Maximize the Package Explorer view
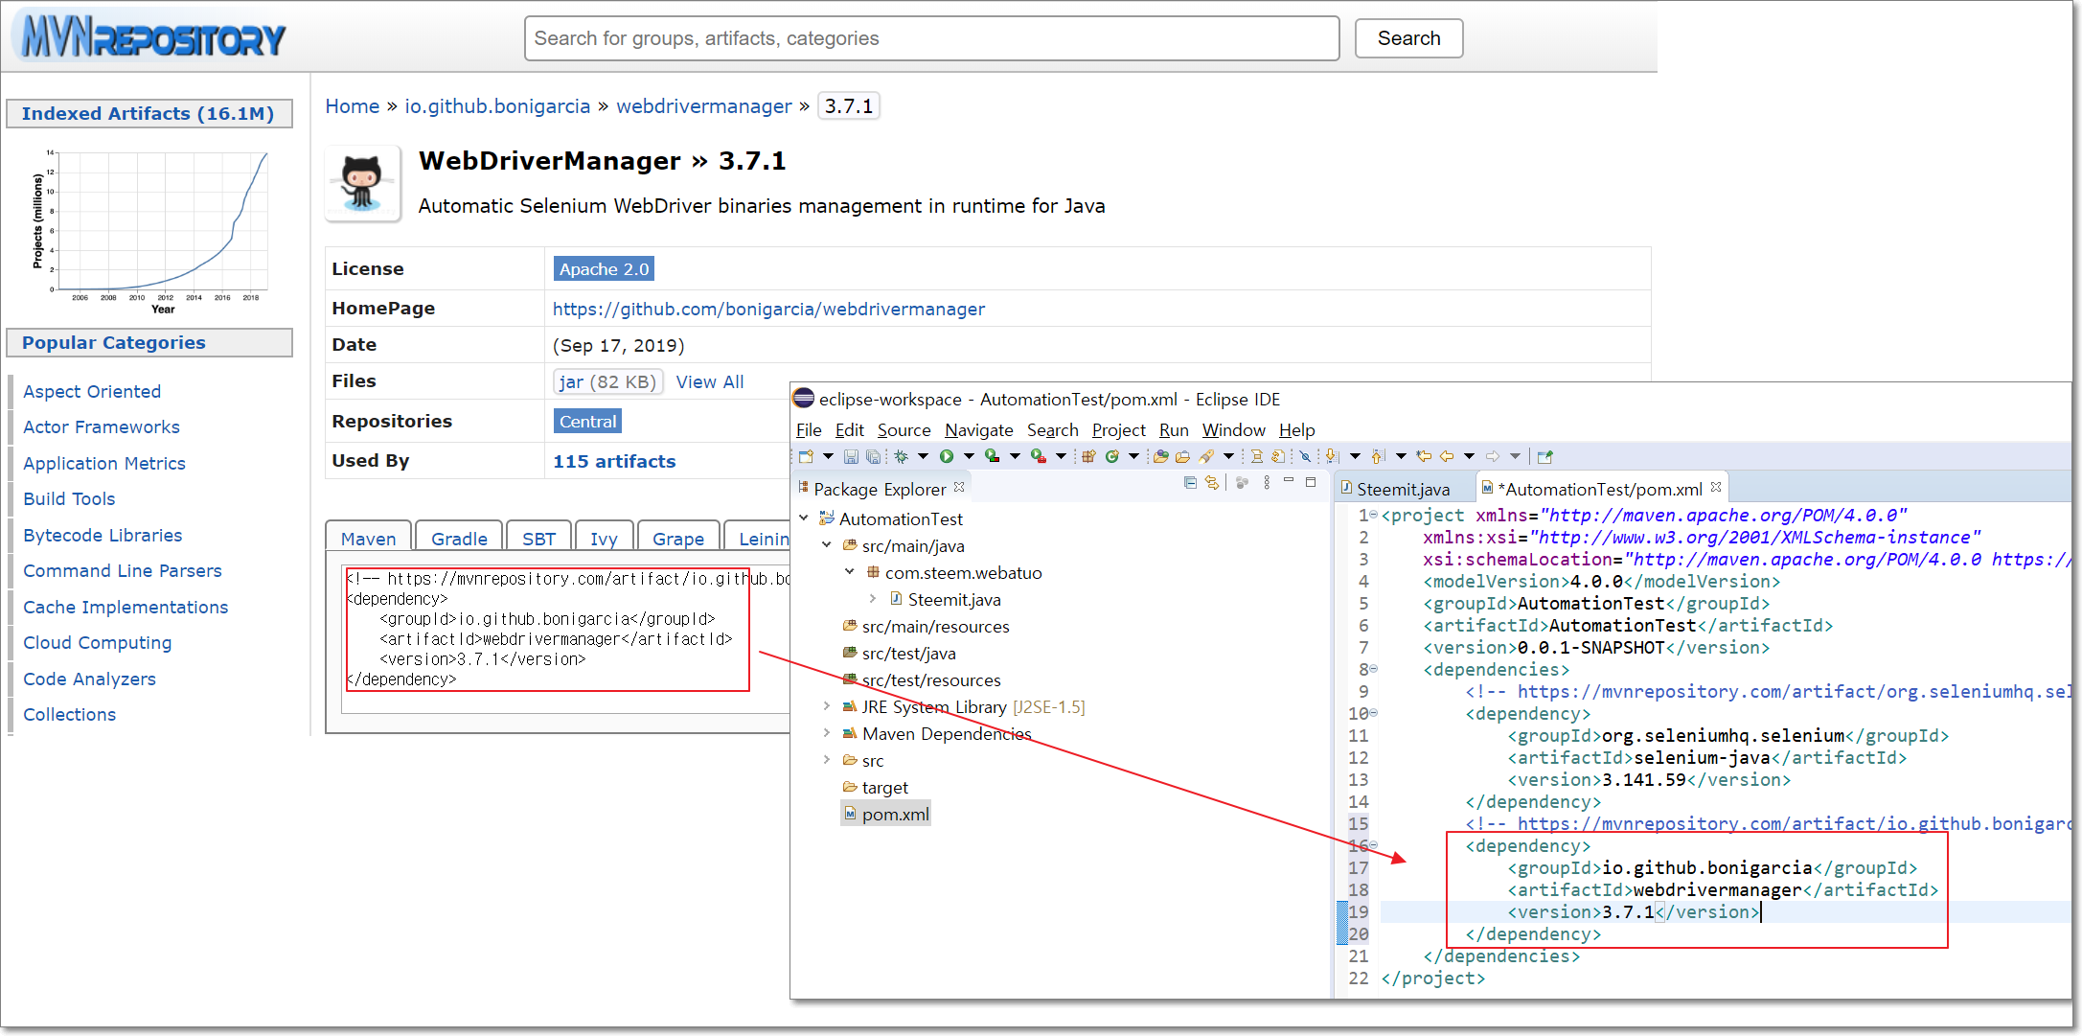 1311,482
